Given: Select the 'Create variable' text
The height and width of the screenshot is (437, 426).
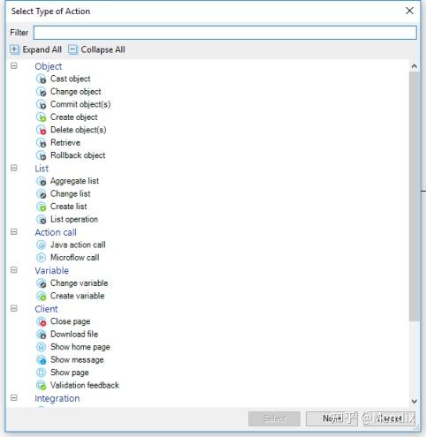Looking at the screenshot, I should click(78, 296).
